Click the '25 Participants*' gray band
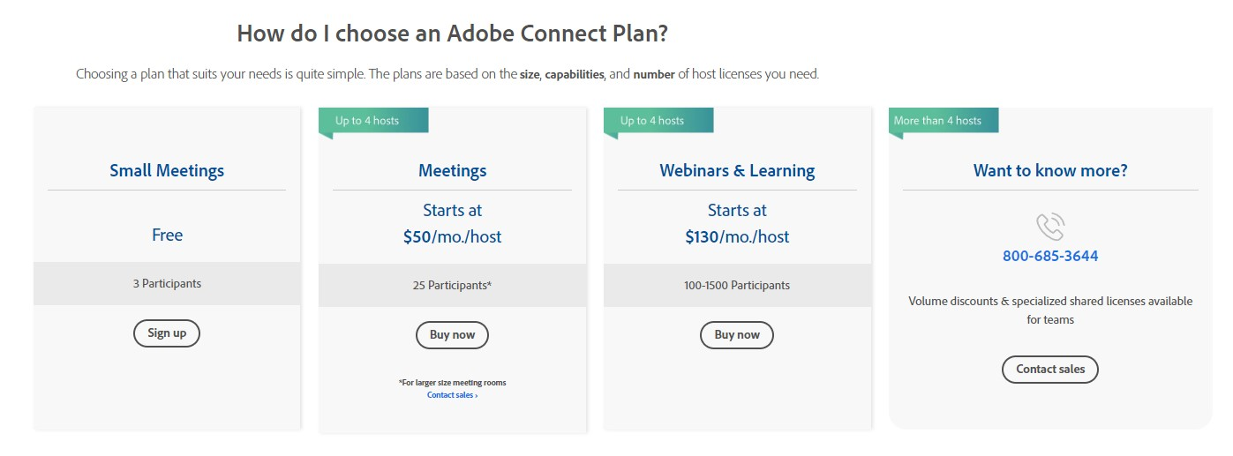The image size is (1233, 456). coord(452,286)
